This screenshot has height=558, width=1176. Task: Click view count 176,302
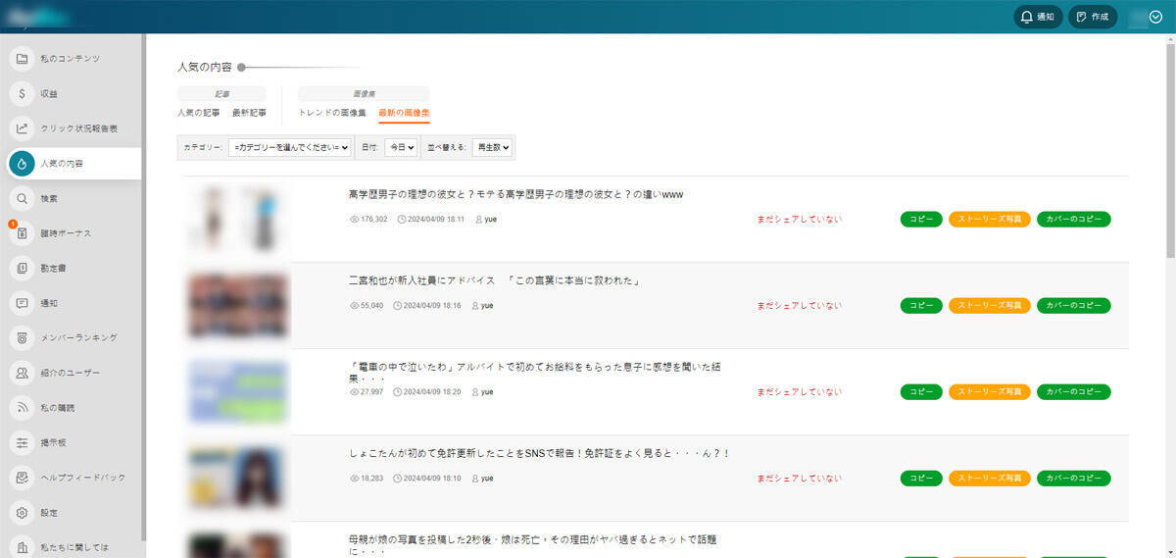click(x=368, y=220)
